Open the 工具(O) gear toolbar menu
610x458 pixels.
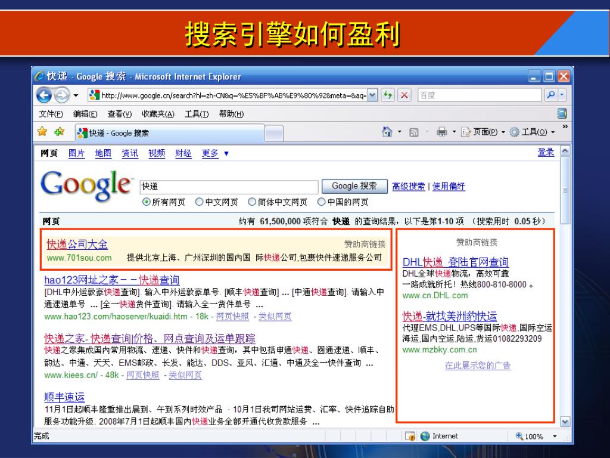(532, 132)
